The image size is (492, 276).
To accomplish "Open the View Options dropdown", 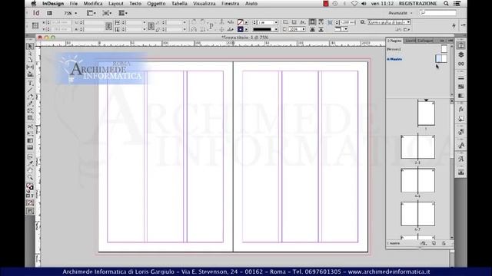I will [91, 13].
